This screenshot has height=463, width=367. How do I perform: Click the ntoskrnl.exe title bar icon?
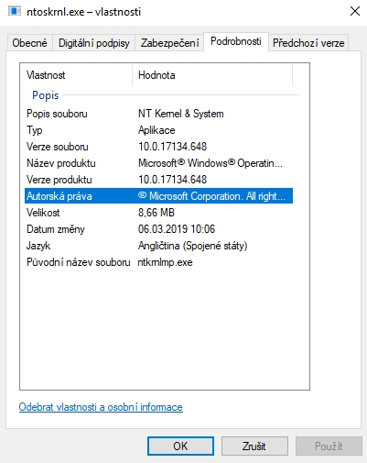[15, 12]
